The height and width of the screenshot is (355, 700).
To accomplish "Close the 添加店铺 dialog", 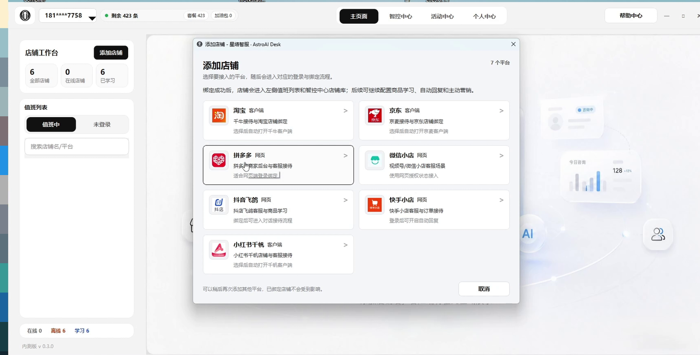I will [513, 44].
